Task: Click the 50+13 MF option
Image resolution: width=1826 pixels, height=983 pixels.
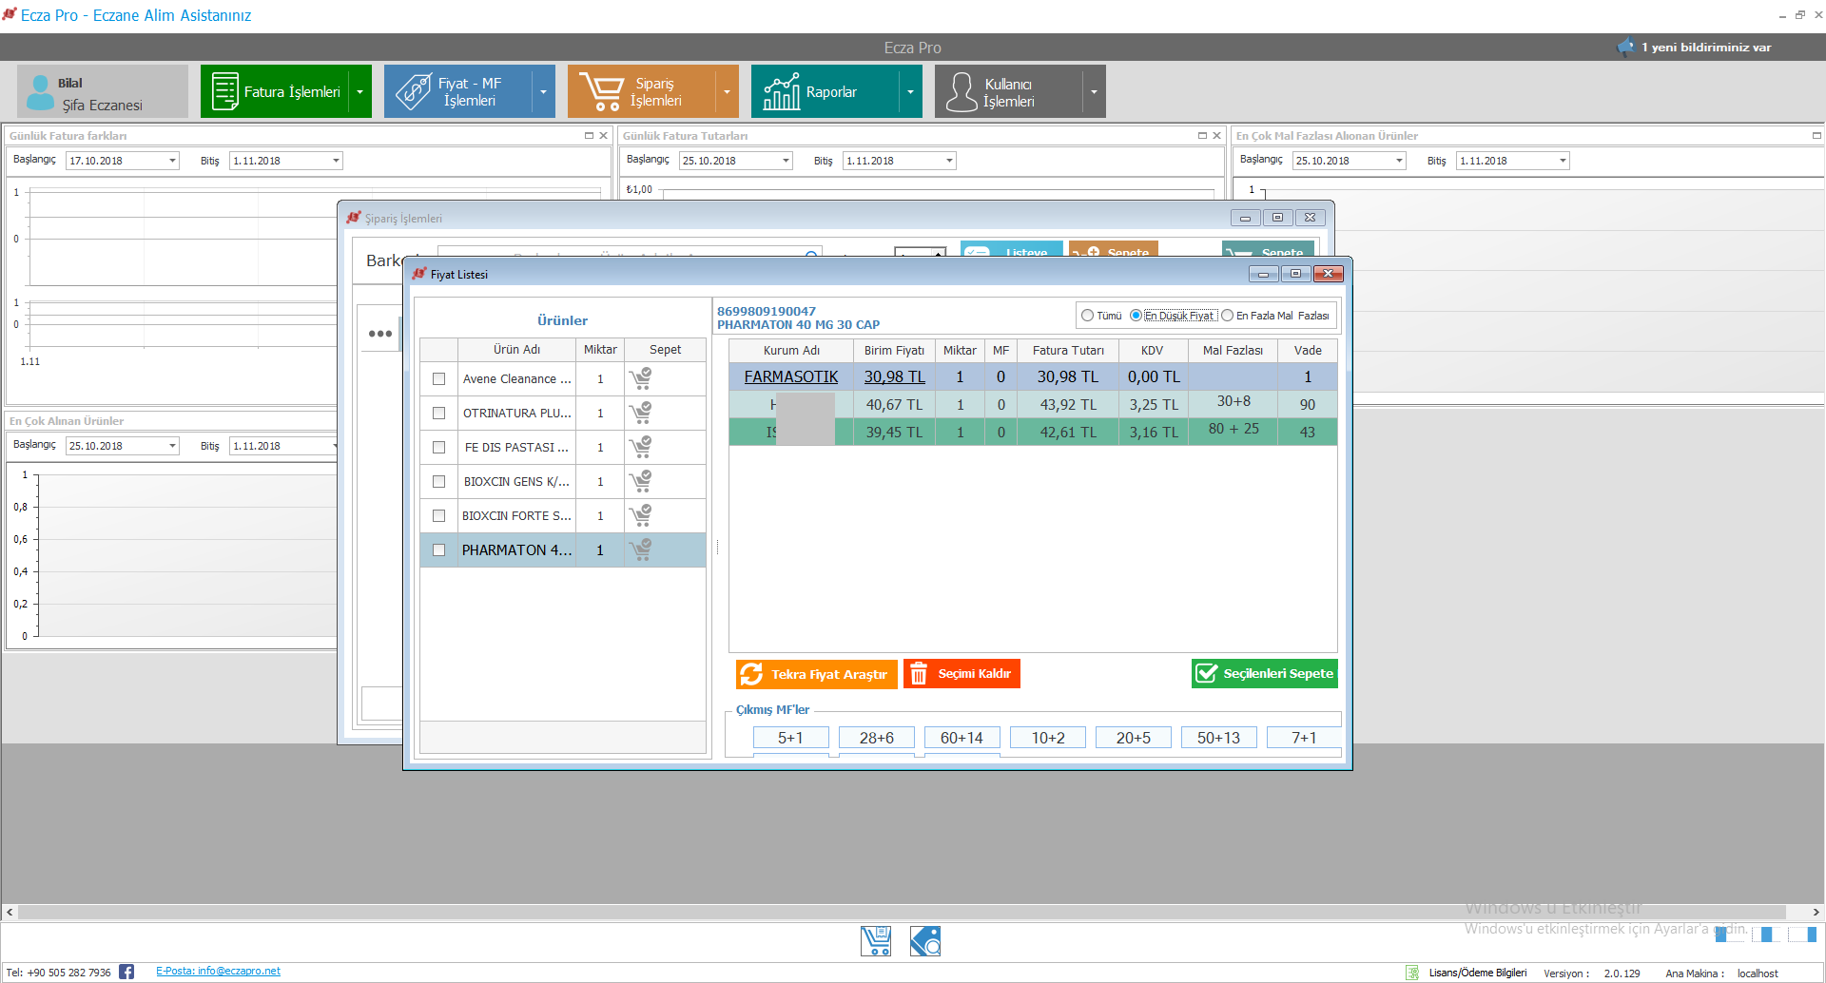Action: [1218, 738]
